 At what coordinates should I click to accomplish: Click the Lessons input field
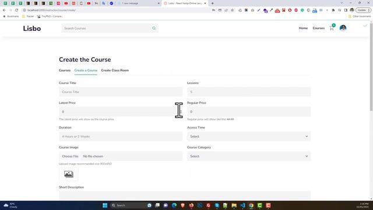tap(249, 92)
